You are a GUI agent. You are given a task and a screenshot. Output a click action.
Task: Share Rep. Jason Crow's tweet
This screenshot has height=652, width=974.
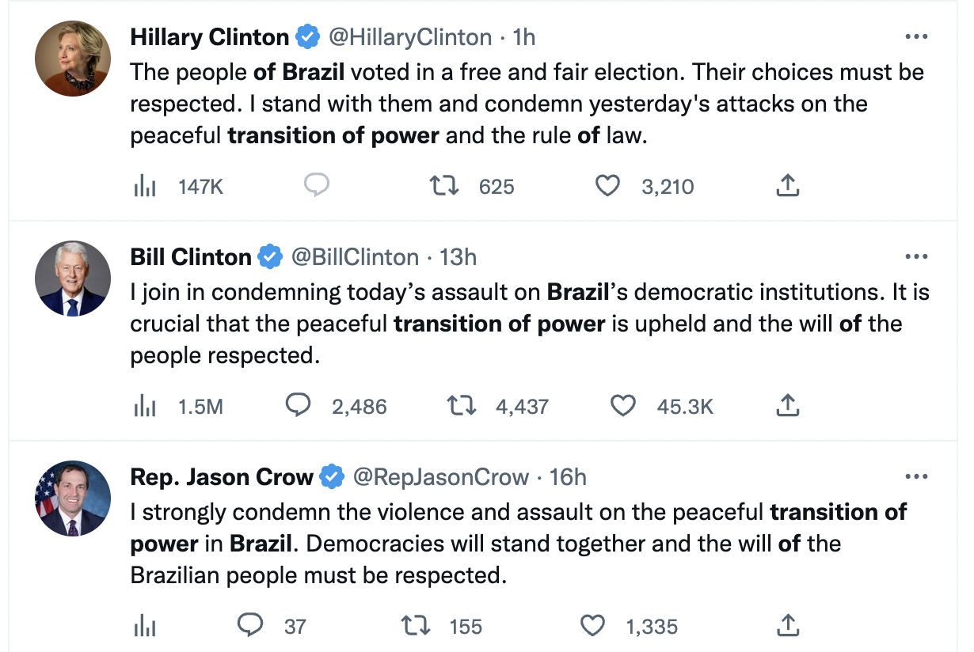(x=786, y=626)
